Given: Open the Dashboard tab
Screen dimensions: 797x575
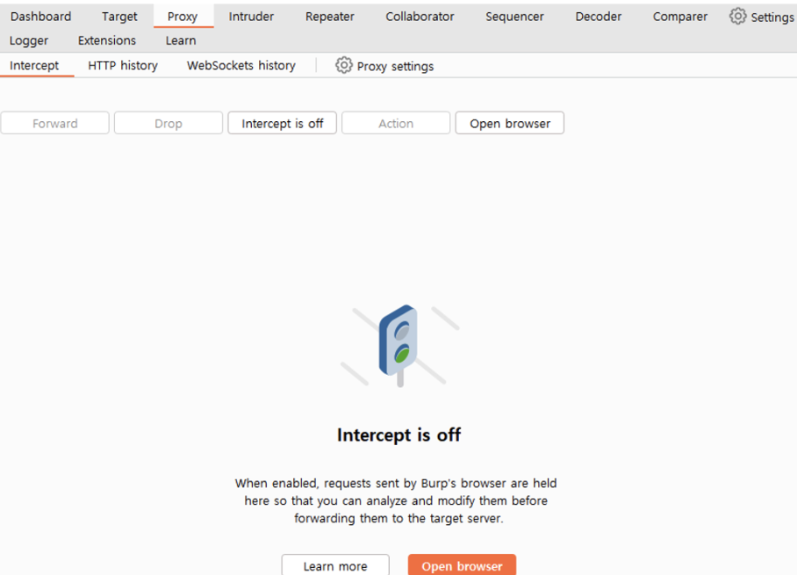Looking at the screenshot, I should pyautogui.click(x=40, y=17).
